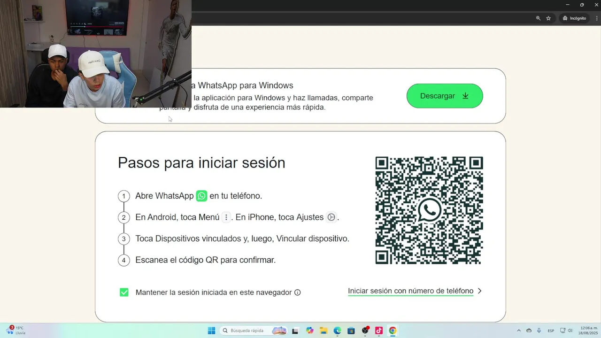Open network status tray icon
601x338 pixels.
[x=563, y=330]
